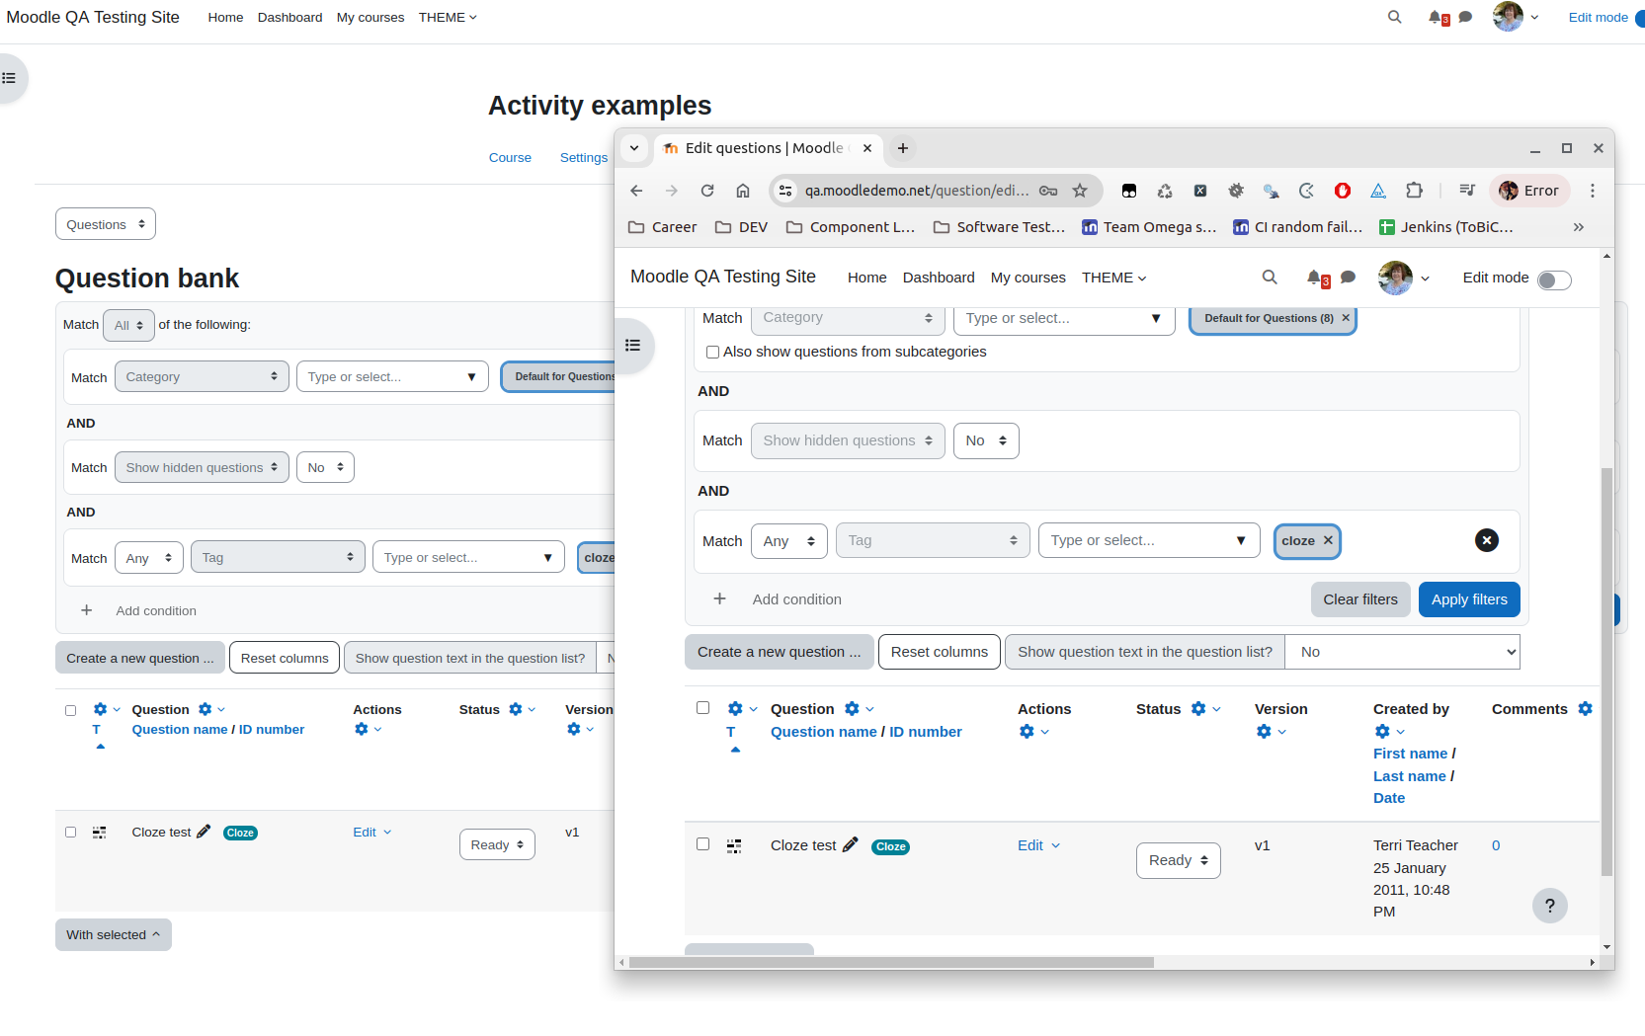Expand With selected menu in background window
The width and height of the screenshot is (1645, 1036).
114,935
